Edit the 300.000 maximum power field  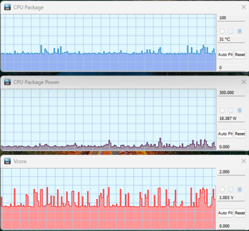coord(231,92)
